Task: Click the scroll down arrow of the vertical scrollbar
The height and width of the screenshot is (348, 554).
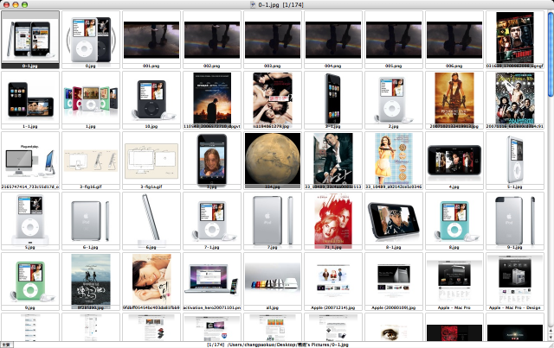Action: point(551,339)
